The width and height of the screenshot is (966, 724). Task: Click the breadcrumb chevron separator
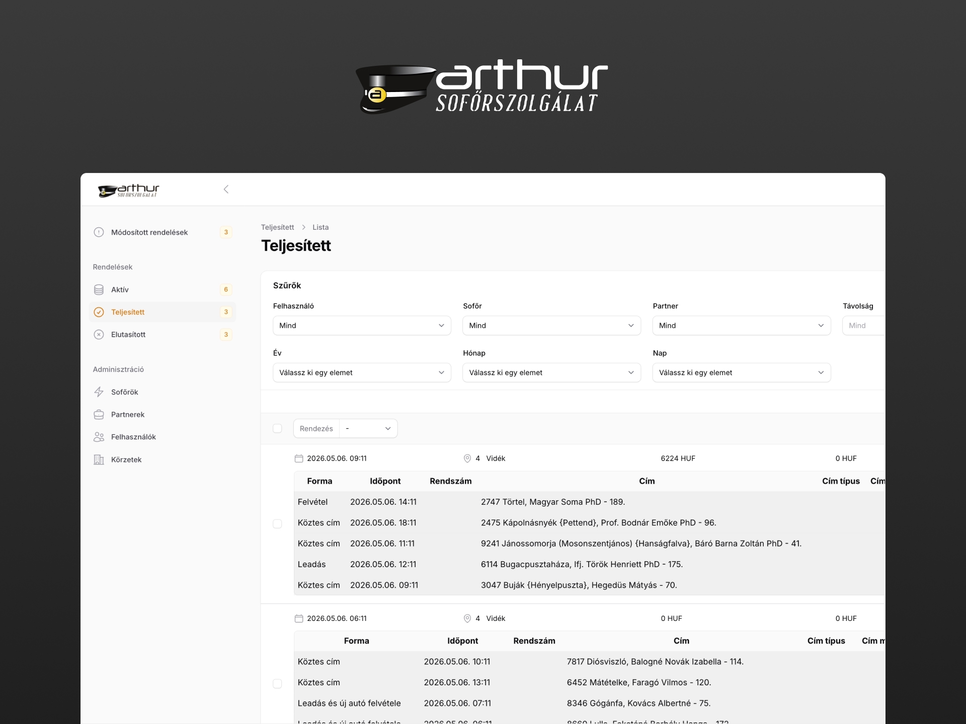(x=303, y=227)
